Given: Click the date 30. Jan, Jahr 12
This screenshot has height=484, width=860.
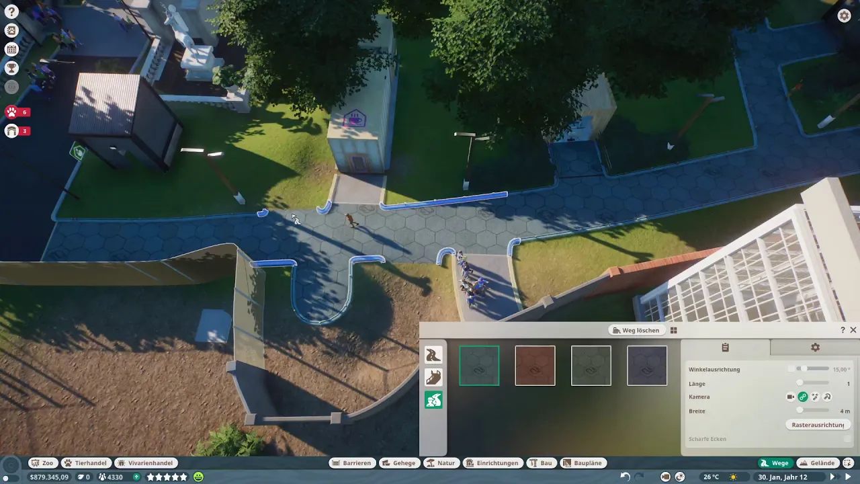Looking at the screenshot, I should pyautogui.click(x=783, y=477).
